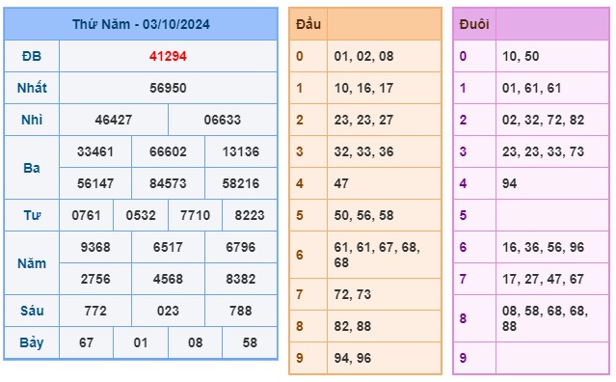Click fifth prize number 9368
This screenshot has width=616, height=382.
[95, 247]
